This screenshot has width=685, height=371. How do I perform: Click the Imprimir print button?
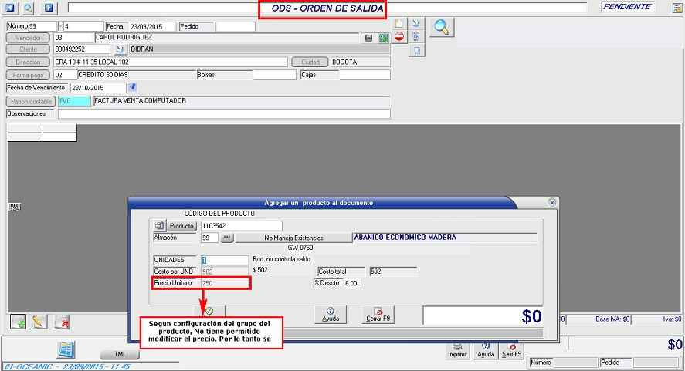point(457,350)
